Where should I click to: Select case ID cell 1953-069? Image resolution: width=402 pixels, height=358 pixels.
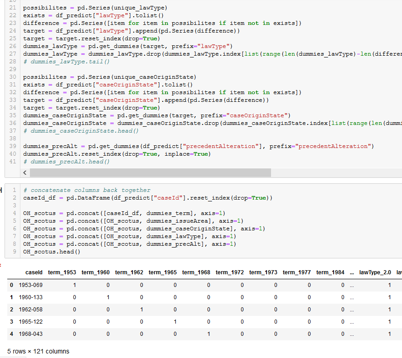[30, 285]
